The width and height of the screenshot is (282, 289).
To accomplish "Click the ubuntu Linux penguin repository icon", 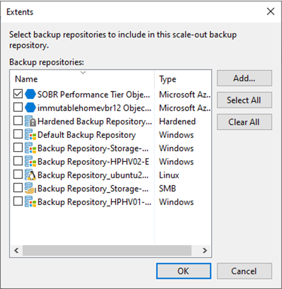I will click(30, 175).
